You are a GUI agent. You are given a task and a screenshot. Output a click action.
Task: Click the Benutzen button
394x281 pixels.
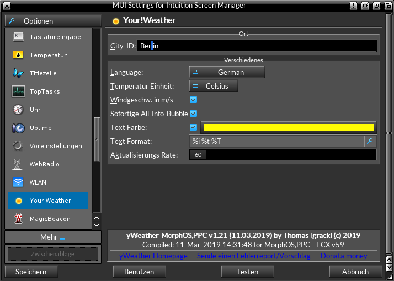pos(139,272)
